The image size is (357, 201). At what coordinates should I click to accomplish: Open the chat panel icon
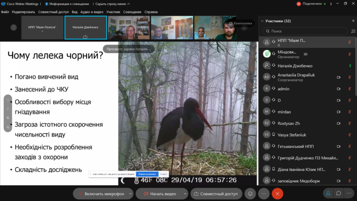pyautogui.click(x=338, y=193)
